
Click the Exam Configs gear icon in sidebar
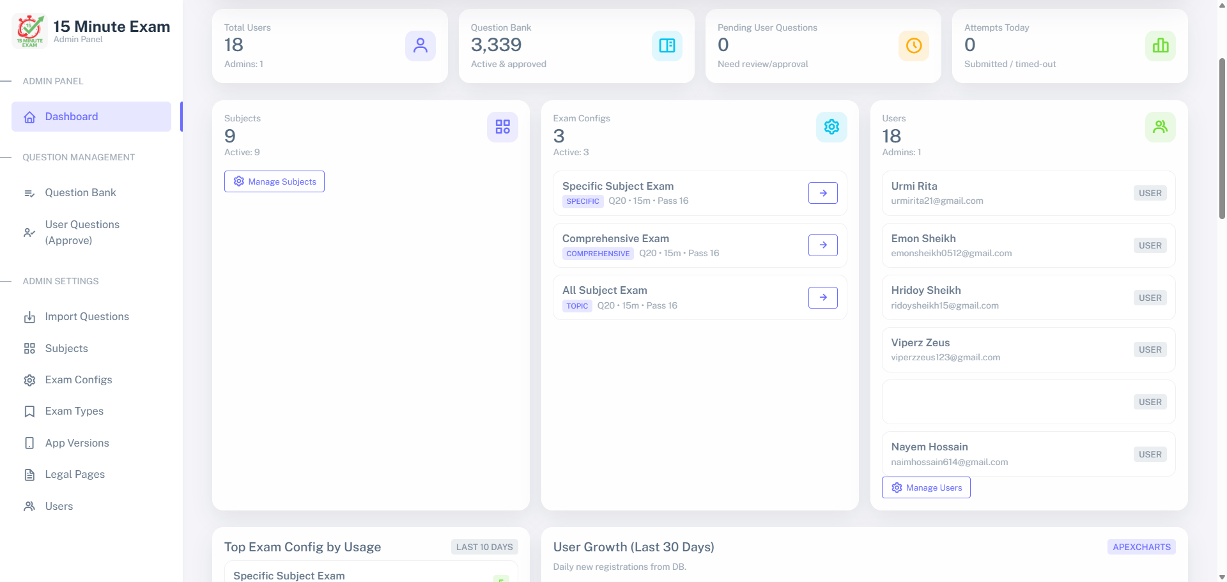pos(29,380)
